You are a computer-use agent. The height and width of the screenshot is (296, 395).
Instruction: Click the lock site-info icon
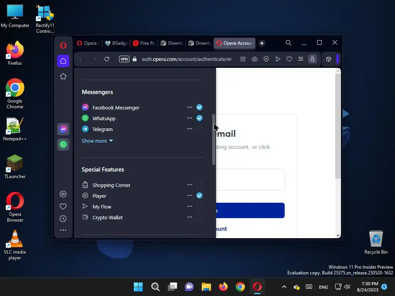135,59
